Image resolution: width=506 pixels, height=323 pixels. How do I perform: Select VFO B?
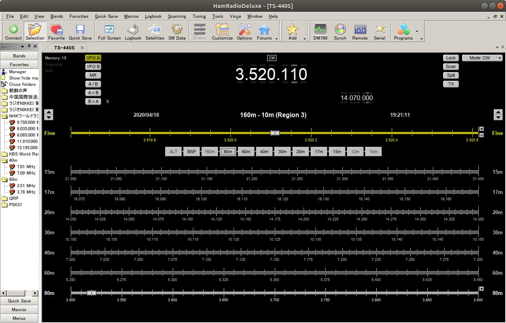[x=93, y=66]
